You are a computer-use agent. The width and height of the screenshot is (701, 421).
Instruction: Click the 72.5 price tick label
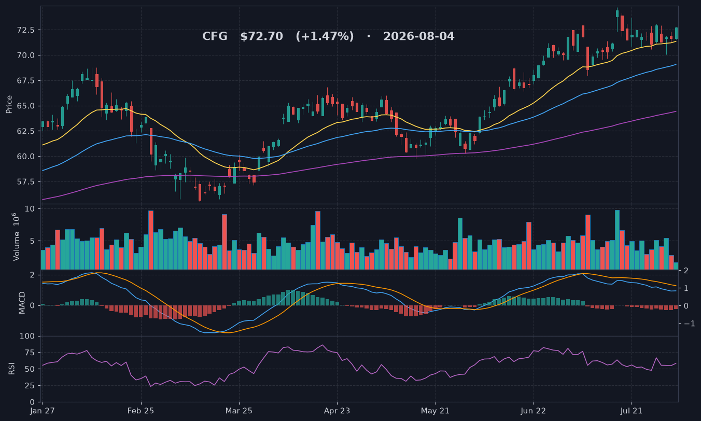coord(26,30)
